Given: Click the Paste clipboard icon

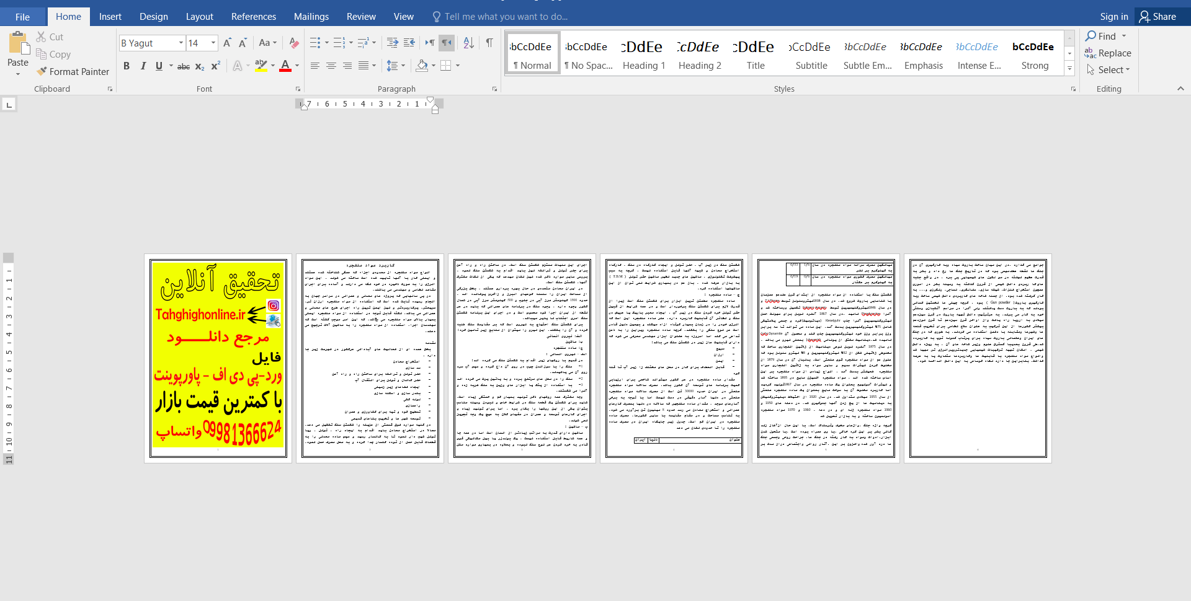Looking at the screenshot, I should (x=18, y=45).
